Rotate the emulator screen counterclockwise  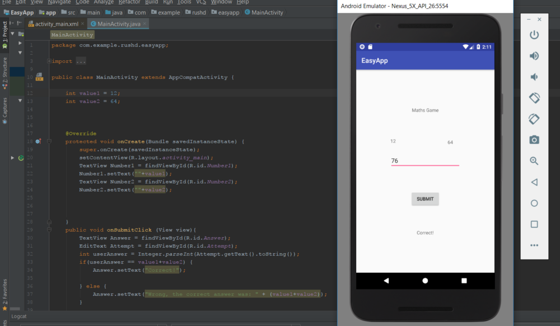point(534,98)
